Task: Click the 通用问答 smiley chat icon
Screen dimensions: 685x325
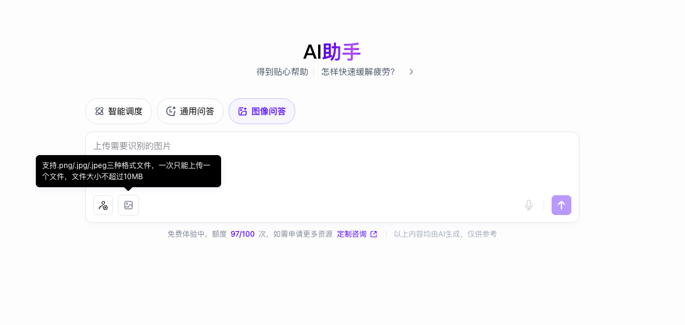Action: [x=171, y=111]
